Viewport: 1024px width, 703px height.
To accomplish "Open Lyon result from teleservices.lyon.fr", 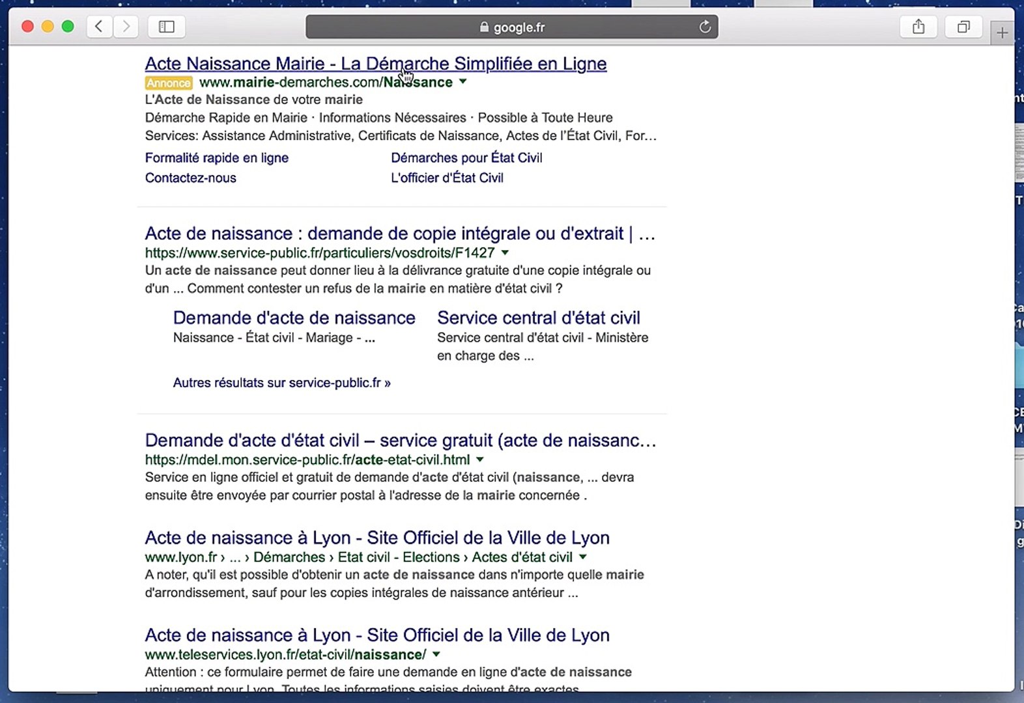I will coord(377,635).
